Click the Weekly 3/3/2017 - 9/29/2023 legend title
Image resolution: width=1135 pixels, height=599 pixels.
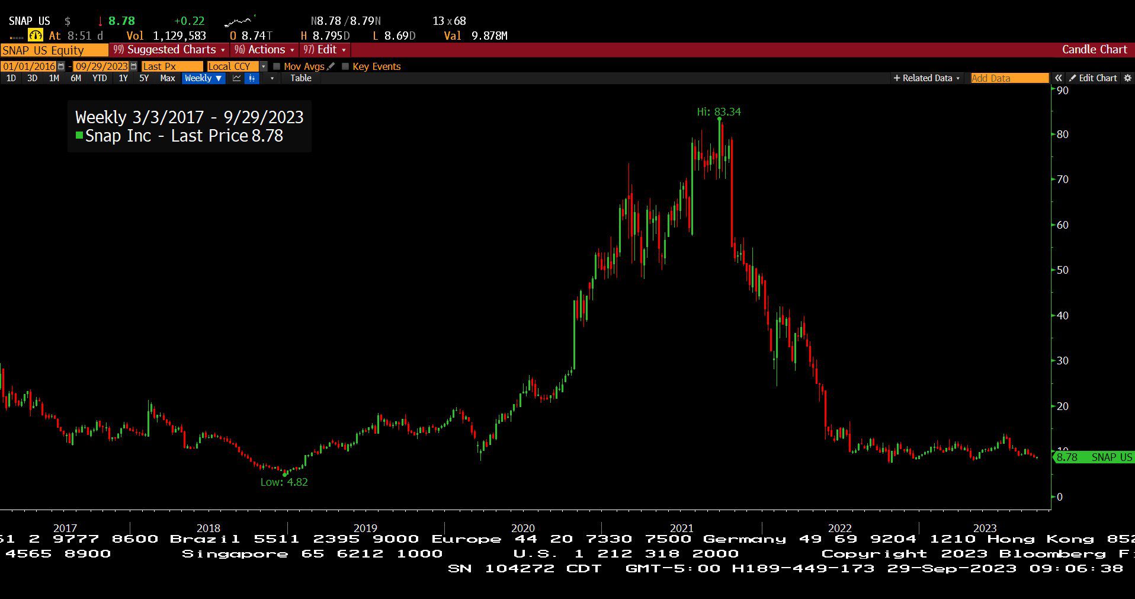click(x=189, y=117)
